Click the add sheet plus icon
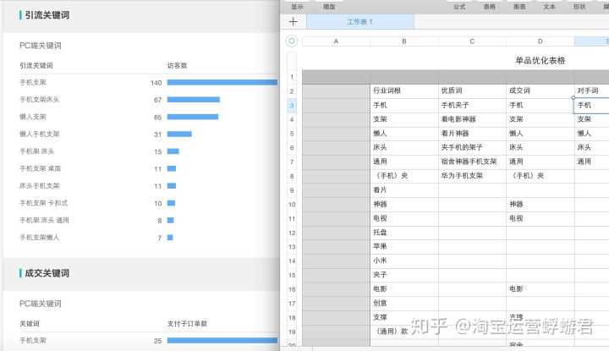The width and height of the screenshot is (609, 351). tap(293, 21)
